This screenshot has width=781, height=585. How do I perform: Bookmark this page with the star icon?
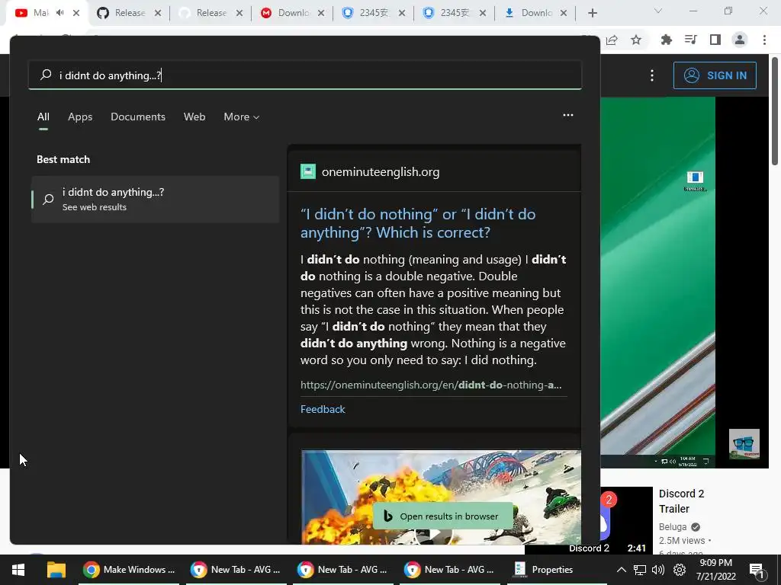636,40
